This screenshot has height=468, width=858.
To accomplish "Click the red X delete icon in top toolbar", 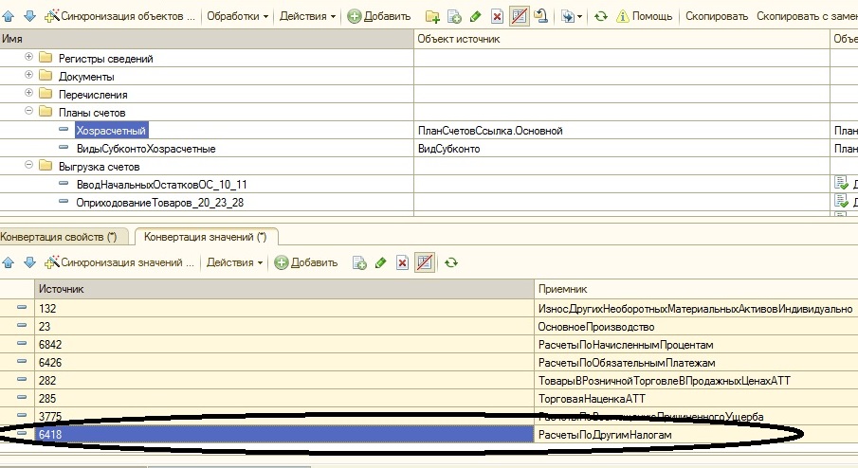I will pos(497,16).
